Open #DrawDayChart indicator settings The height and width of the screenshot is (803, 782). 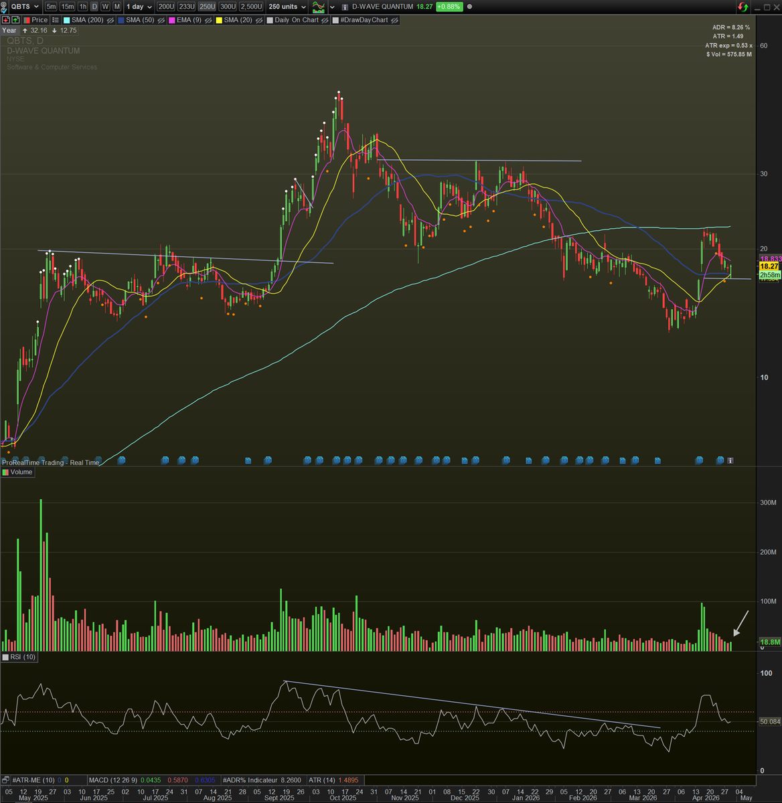pos(364,20)
